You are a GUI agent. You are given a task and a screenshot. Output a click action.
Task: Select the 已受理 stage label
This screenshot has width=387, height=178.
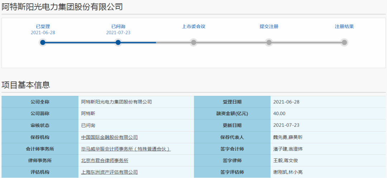coord(43,26)
